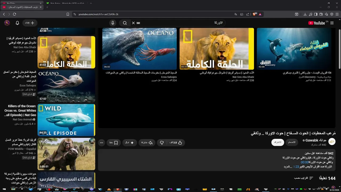Click the Subscribe (الاشتراك) button
The height and width of the screenshot is (192, 341).
click(x=278, y=142)
